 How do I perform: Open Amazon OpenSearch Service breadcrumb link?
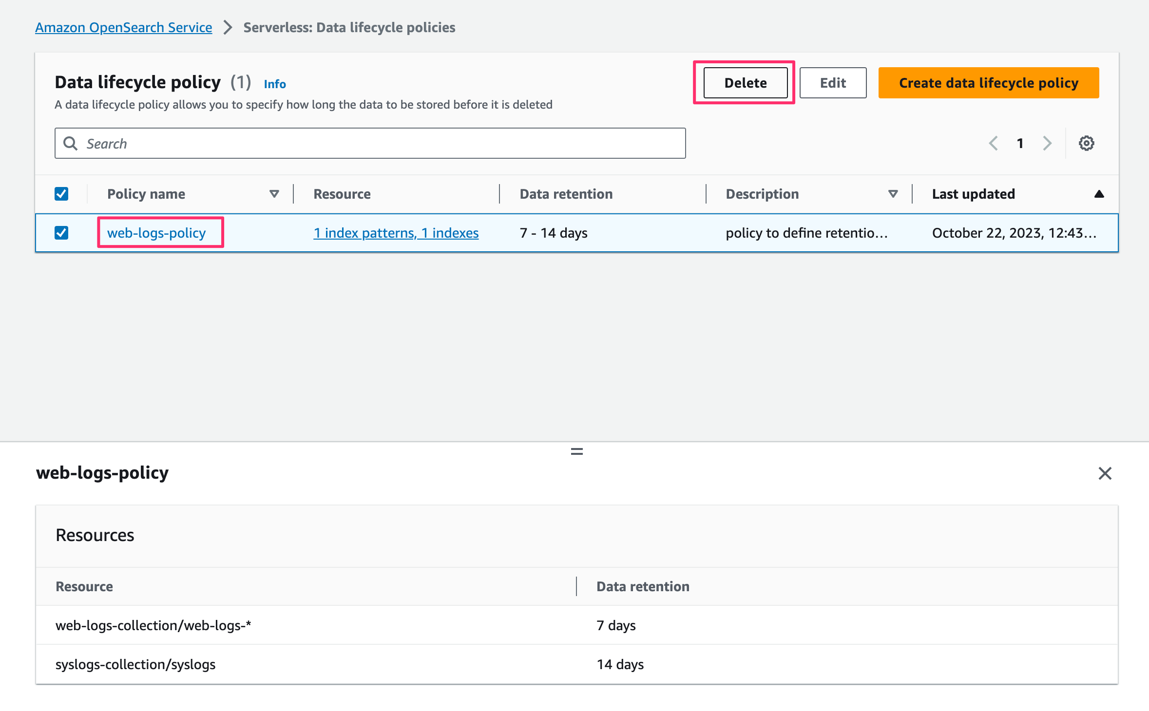[x=124, y=27]
